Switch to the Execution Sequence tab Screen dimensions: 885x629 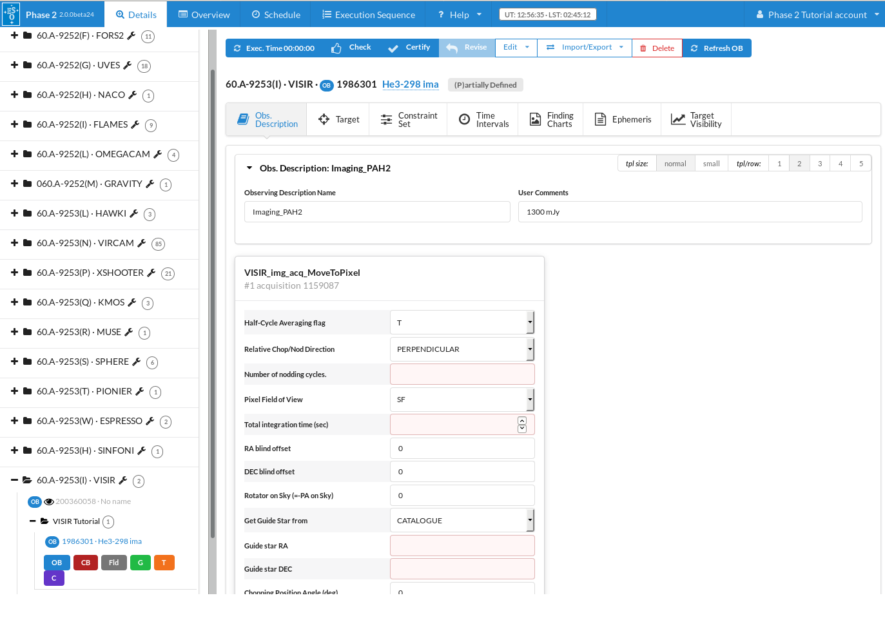pyautogui.click(x=368, y=14)
